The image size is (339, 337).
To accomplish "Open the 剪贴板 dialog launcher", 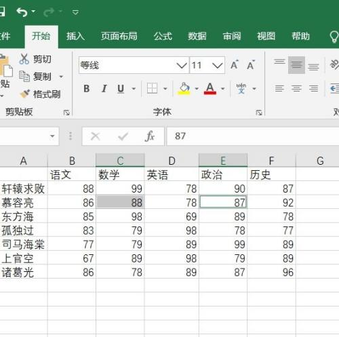I will pyautogui.click(x=66, y=113).
